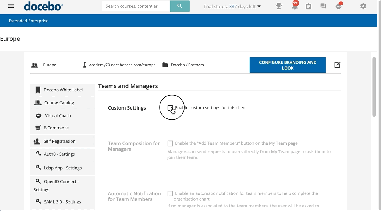Open the hamburger menu
The height and width of the screenshot is (211, 381).
point(11,6)
